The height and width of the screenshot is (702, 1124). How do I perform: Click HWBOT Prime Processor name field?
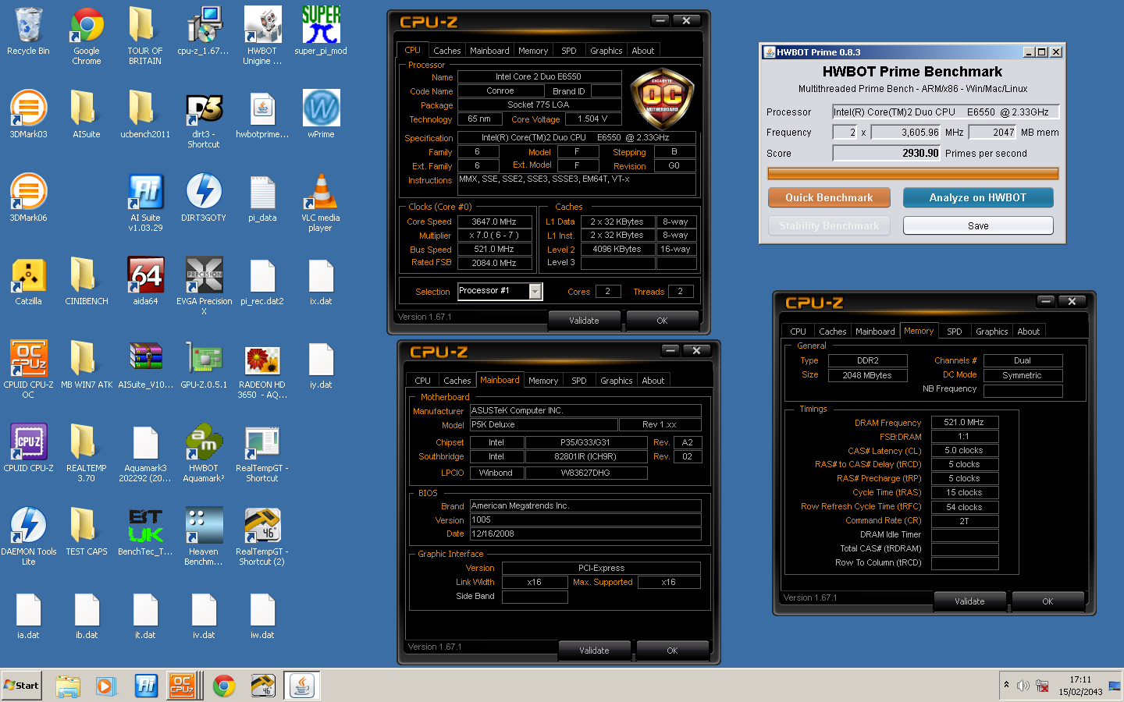pyautogui.click(x=945, y=112)
